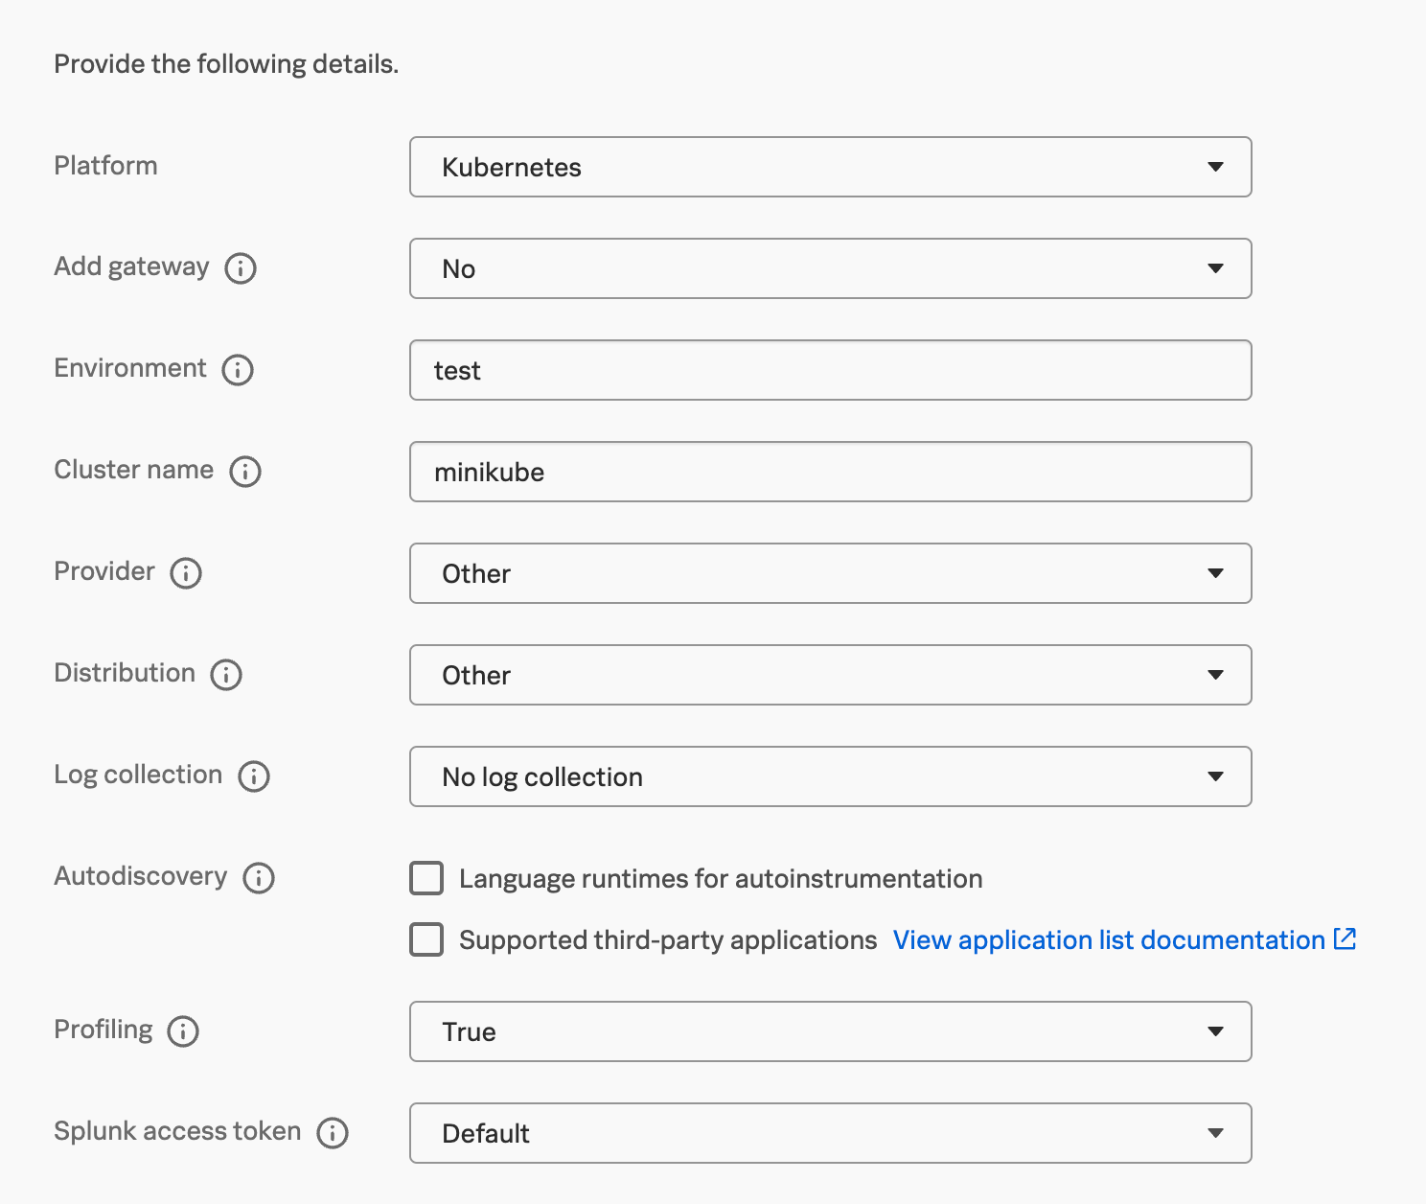Expand the Add gateway dropdown

[831, 268]
